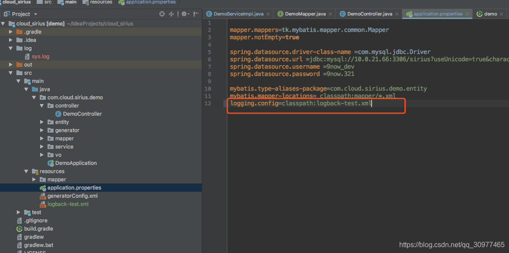Image resolution: width=509 pixels, height=253 pixels.
Task: Select DemoApplication in project tree
Action: (76, 163)
